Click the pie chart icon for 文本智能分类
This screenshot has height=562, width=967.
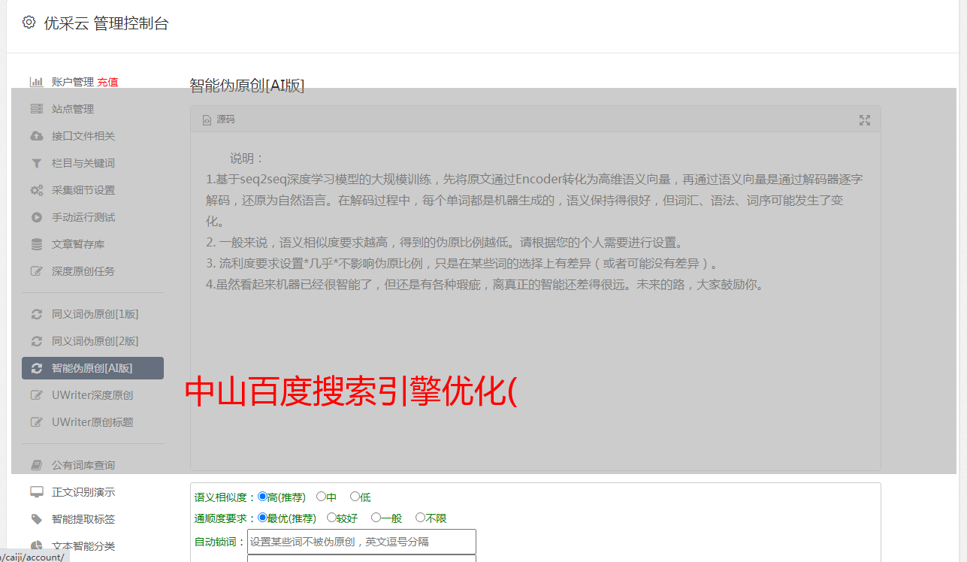pos(36,546)
